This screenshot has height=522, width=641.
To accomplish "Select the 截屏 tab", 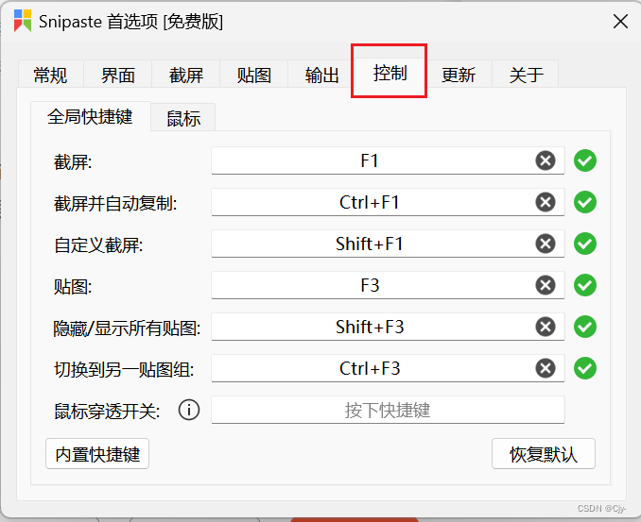I will 186,75.
